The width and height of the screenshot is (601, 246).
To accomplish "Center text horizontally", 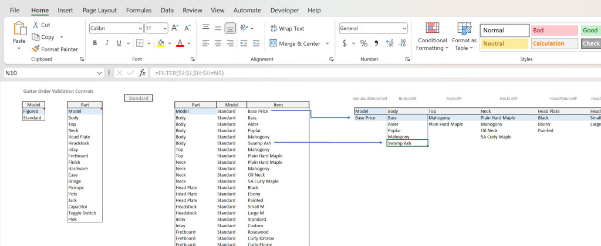I will [218, 43].
